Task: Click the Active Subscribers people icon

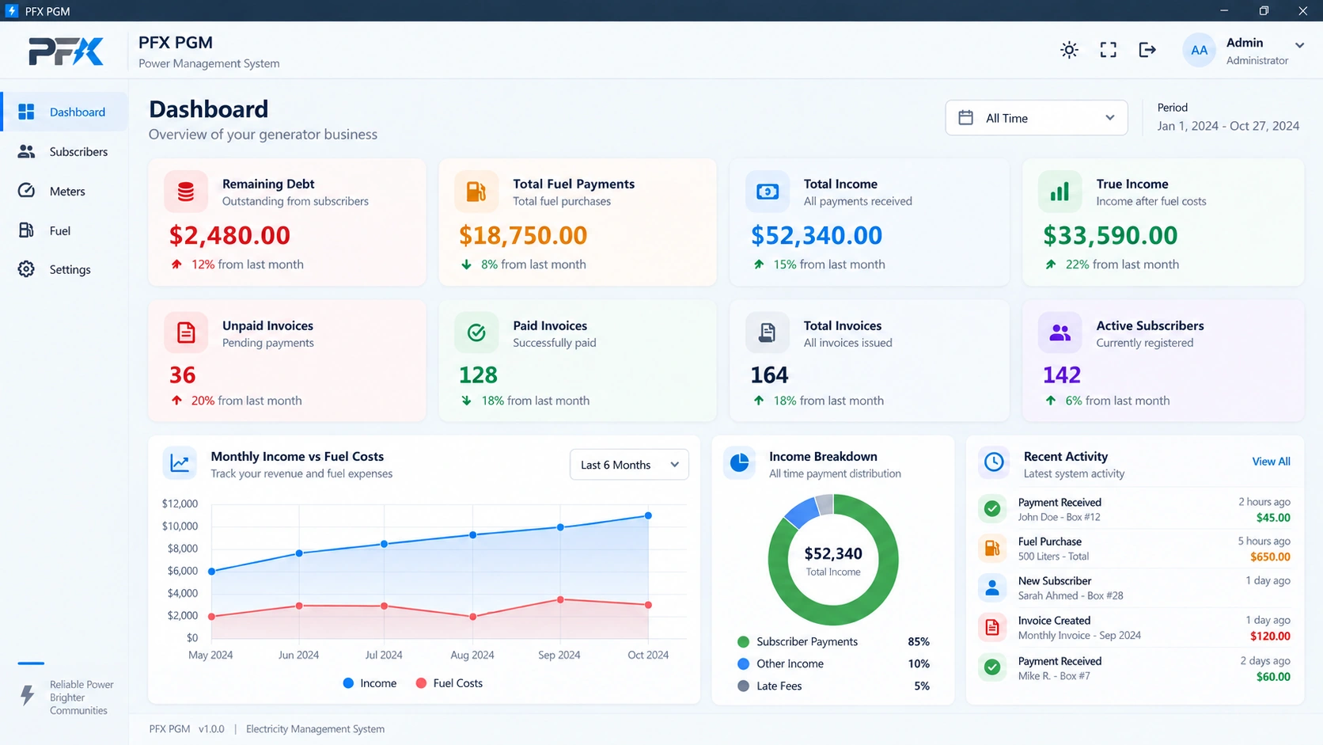Action: (x=1060, y=333)
